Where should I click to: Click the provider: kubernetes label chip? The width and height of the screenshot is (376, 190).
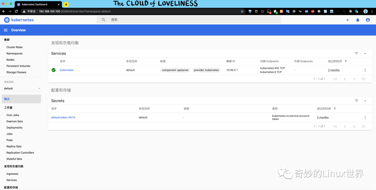(206, 70)
